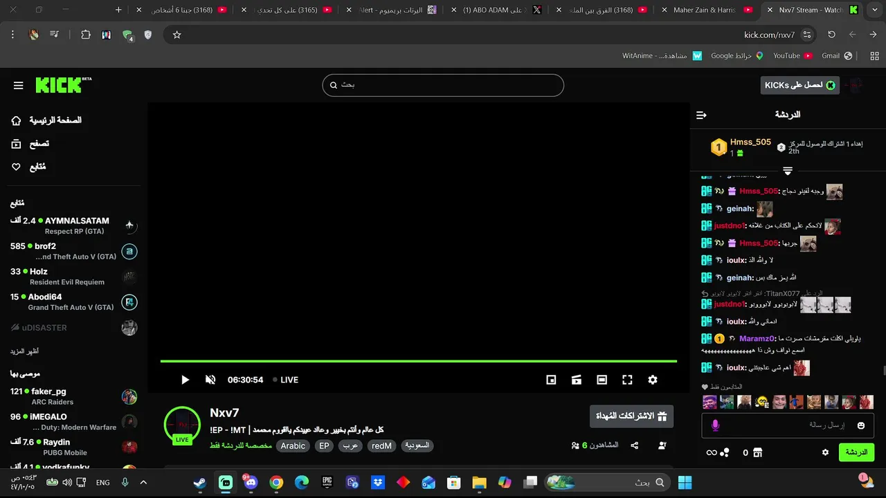The image size is (886, 498).
Task: Open the Nxv7 live avatar
Action: click(182, 425)
